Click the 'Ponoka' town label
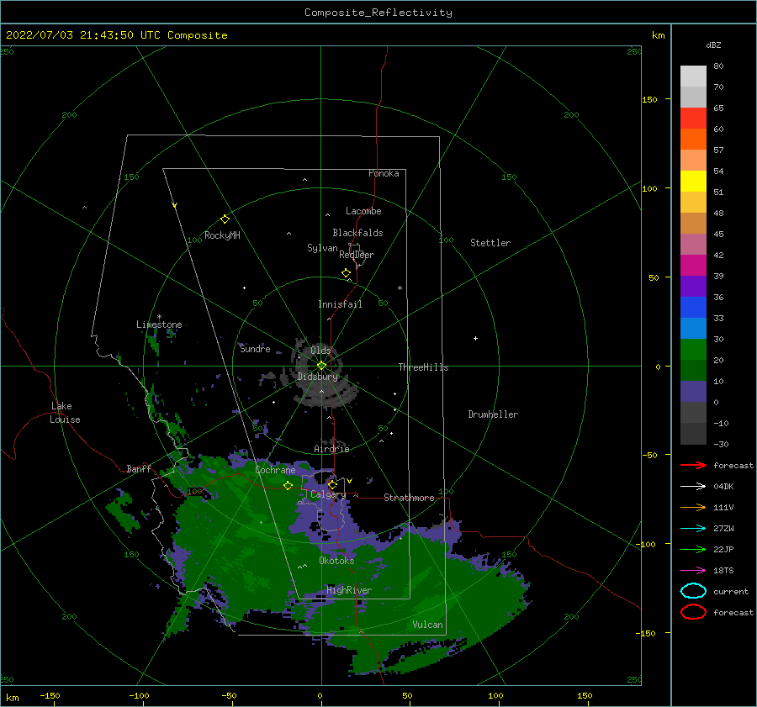Image resolution: width=757 pixels, height=707 pixels. (384, 173)
